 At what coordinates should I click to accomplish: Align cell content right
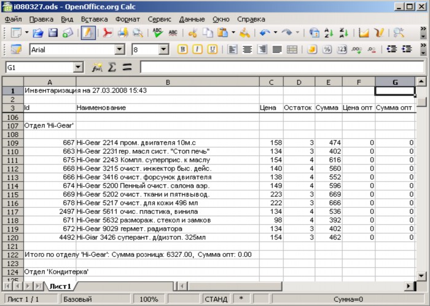262,50
